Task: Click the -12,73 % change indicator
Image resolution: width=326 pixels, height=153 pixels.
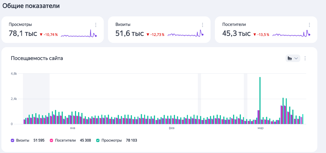Action: click(x=155, y=35)
